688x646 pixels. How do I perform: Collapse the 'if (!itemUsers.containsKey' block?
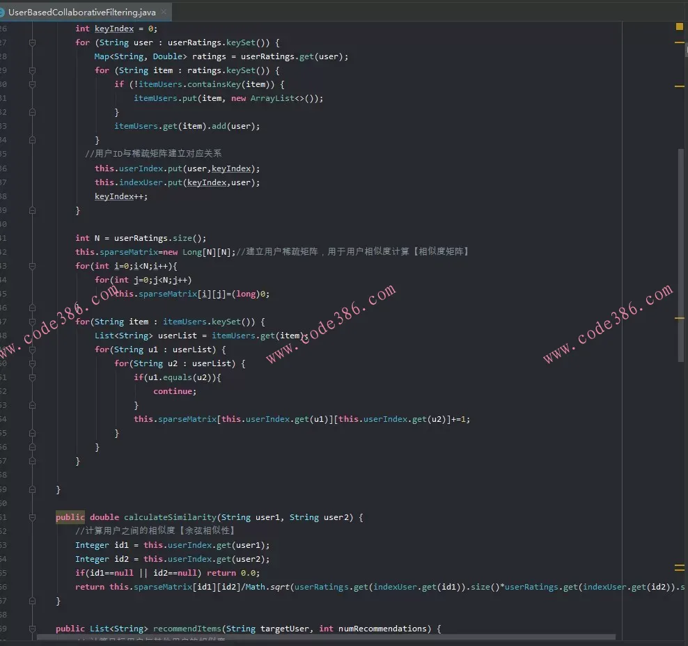pyautogui.click(x=33, y=84)
